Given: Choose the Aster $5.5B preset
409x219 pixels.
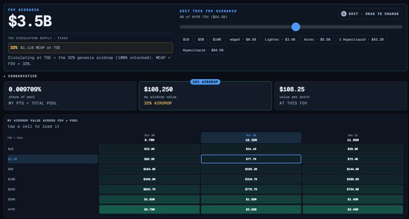Looking at the screenshot, I should tap(317, 40).
